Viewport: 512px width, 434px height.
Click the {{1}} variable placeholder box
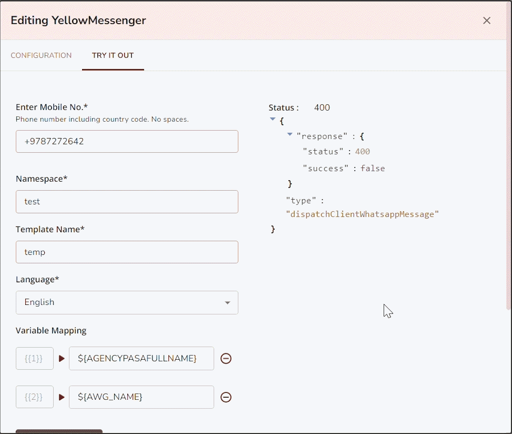click(x=35, y=359)
